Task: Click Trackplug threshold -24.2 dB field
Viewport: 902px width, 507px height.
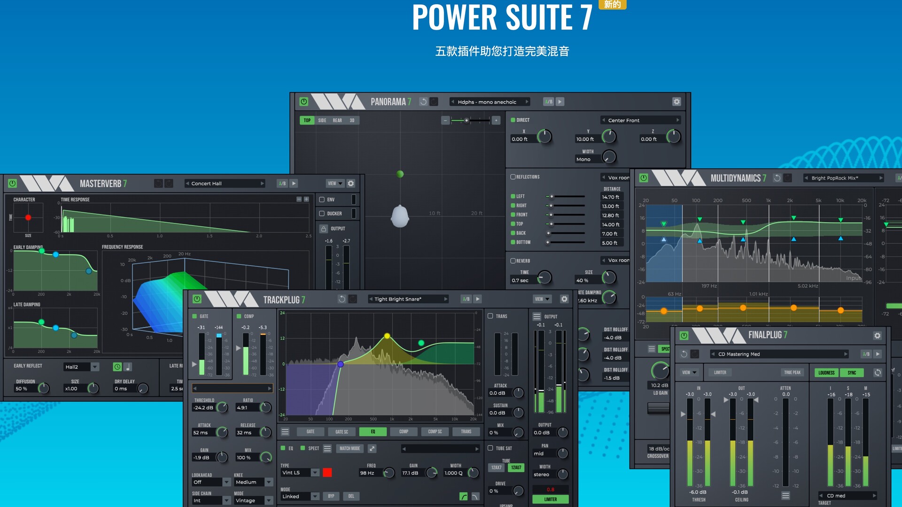Action: tap(203, 408)
